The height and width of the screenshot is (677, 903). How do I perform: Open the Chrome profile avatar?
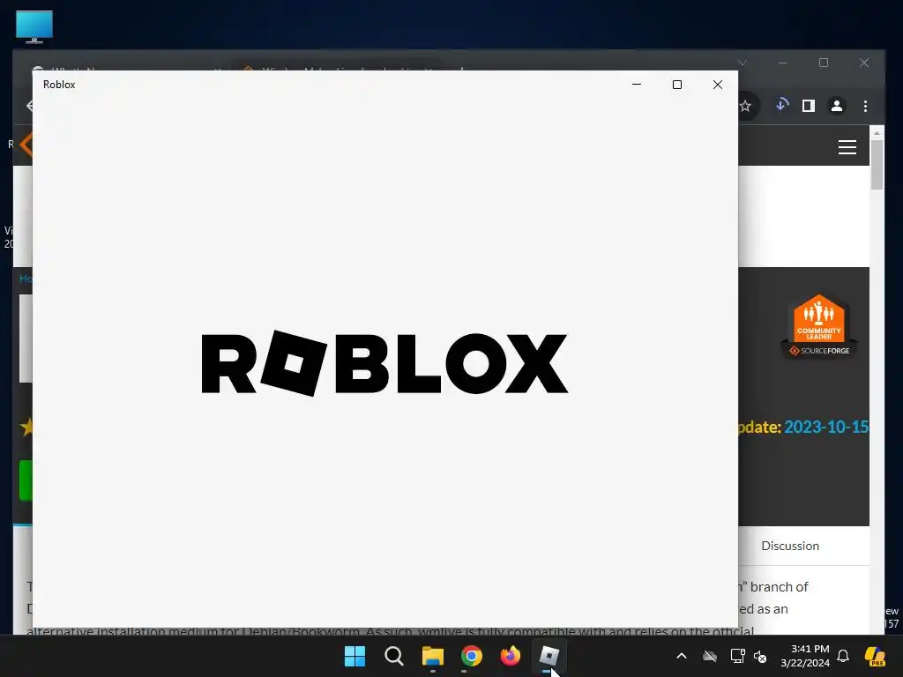pyautogui.click(x=837, y=106)
